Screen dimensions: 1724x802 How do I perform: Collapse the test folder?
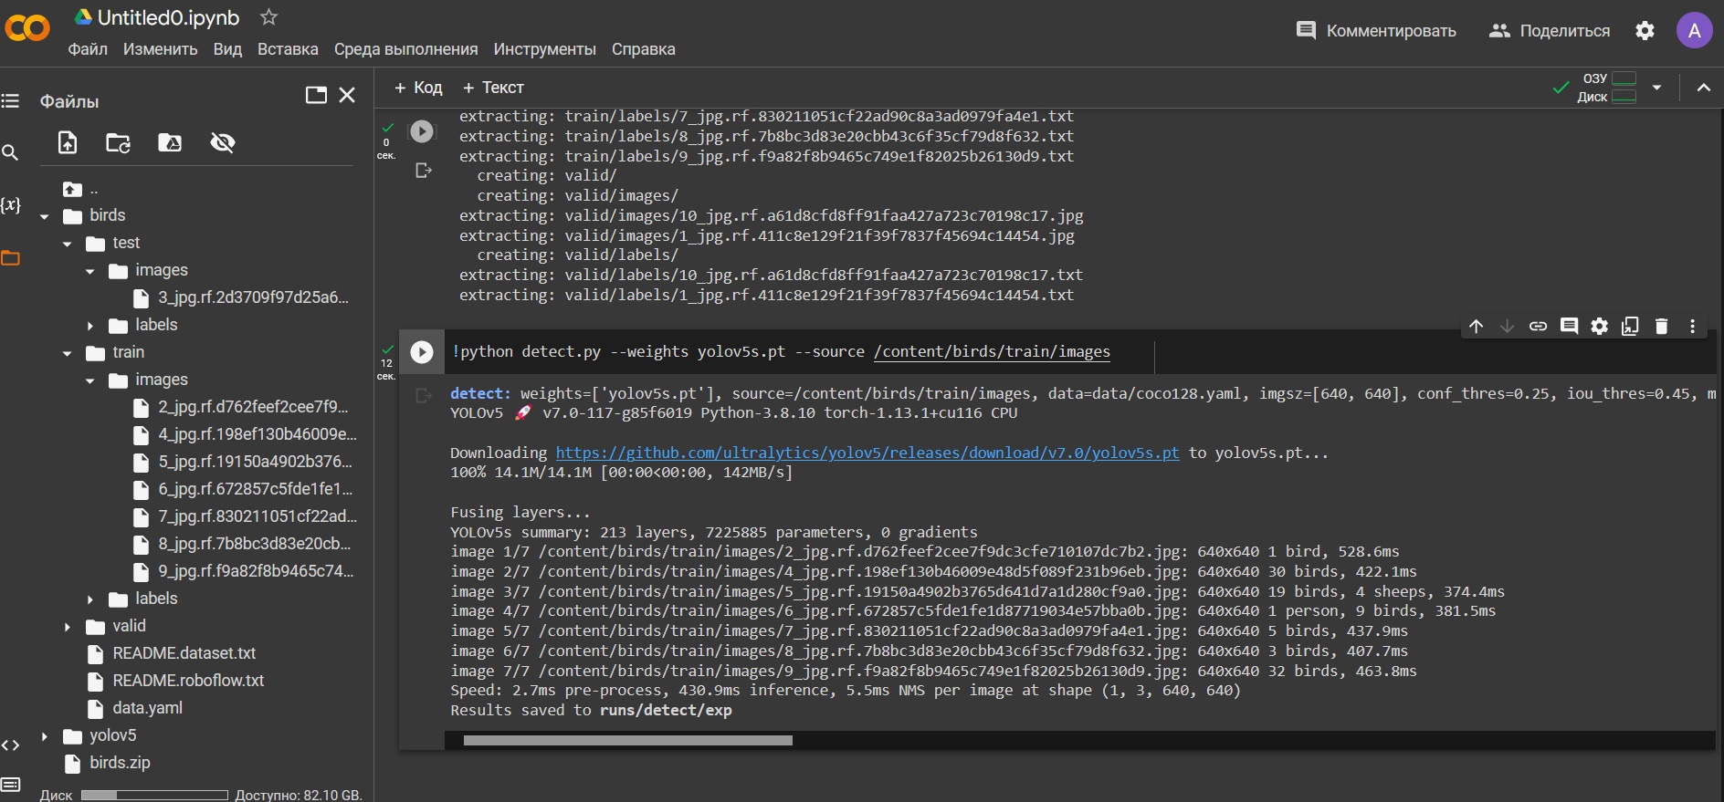click(x=68, y=244)
